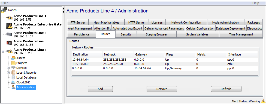Click the Flags column header
Viewport: 266px width, 104px height.
click(x=180, y=54)
